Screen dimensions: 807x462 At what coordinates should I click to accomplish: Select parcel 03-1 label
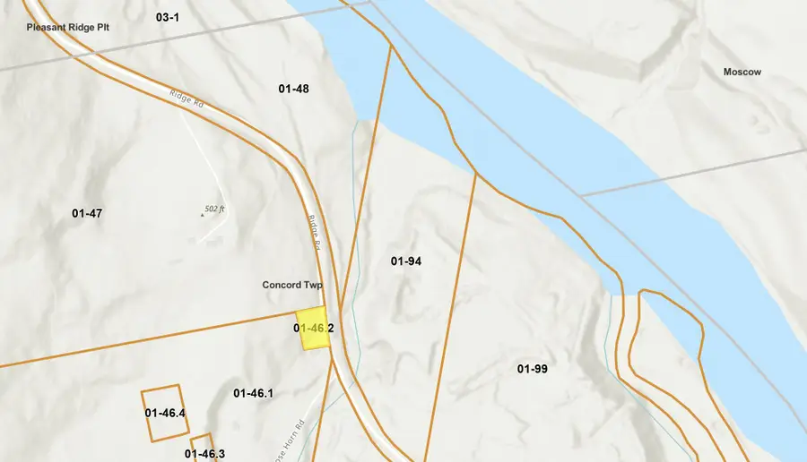coord(168,18)
